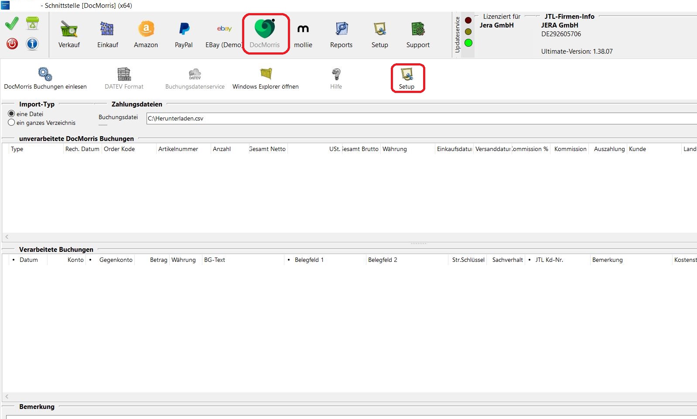
Task: Click the Support icon
Action: click(x=418, y=34)
